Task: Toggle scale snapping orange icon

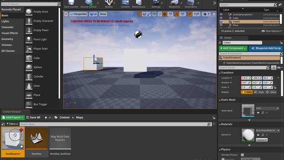Action: 189,14
